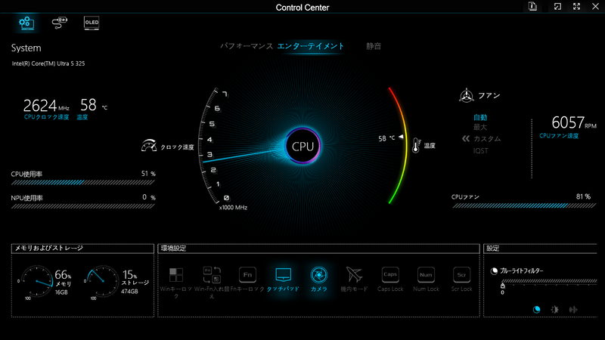Viewport: 605px width, 340px height.
Task: Click the メモリおよびストレージ panel header
Action: coord(82,249)
